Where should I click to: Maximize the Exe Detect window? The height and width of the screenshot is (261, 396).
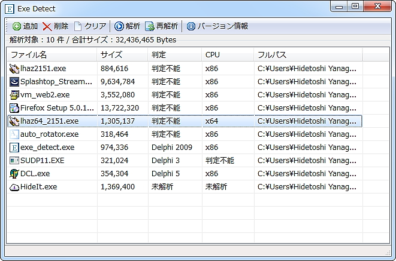point(355,6)
